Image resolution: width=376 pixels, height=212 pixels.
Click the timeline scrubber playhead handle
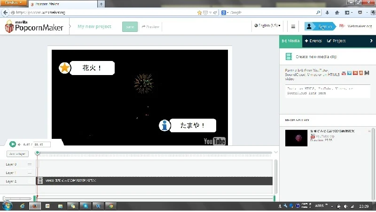coord(37,152)
